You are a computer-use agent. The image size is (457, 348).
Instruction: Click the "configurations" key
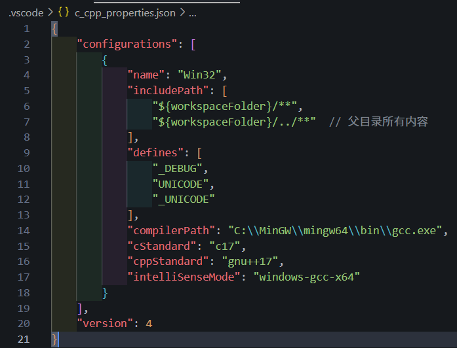point(127,44)
